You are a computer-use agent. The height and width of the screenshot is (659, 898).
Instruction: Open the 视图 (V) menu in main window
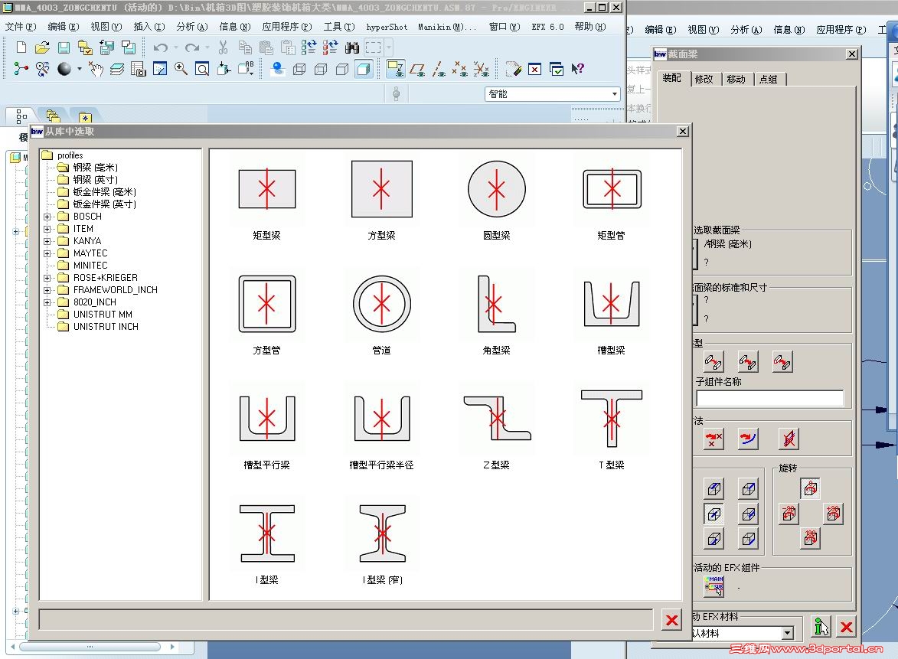pyautogui.click(x=106, y=26)
